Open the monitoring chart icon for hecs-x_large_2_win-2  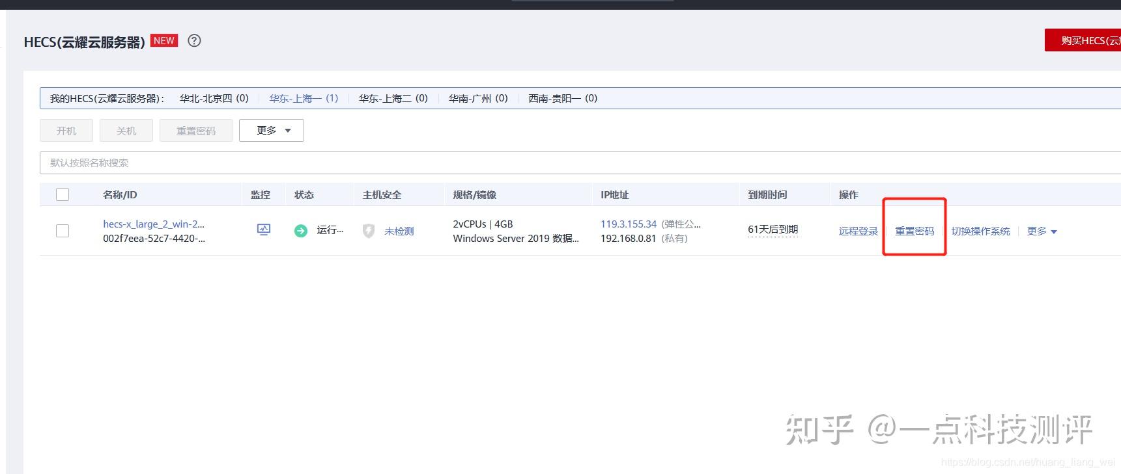[x=264, y=230]
